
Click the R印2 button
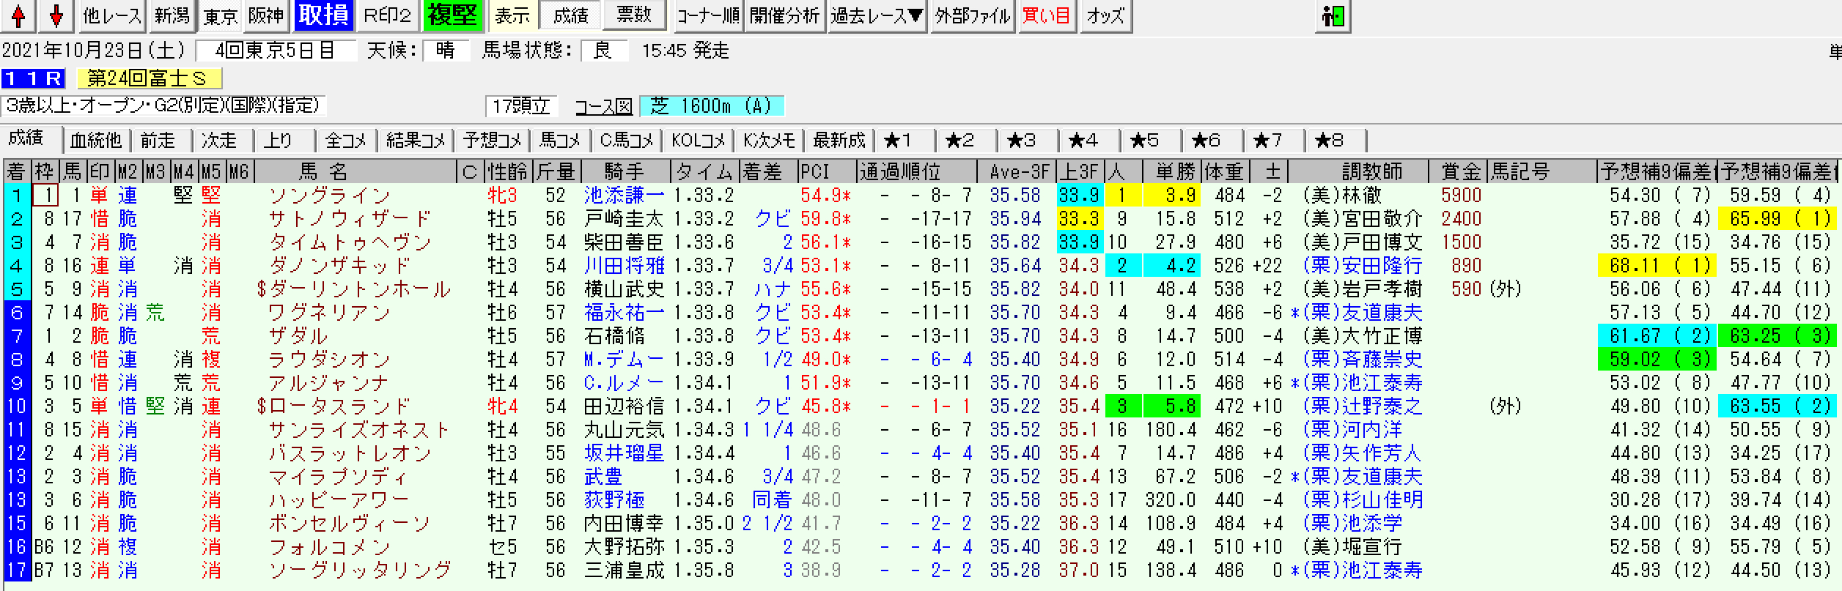pos(388,15)
